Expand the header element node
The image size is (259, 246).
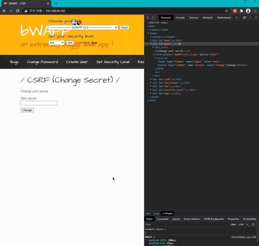coord(151,37)
